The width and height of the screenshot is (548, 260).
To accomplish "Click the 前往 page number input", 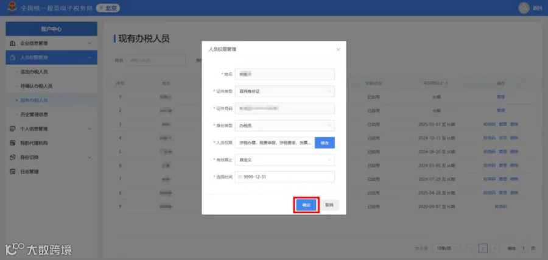I will coord(523,248).
